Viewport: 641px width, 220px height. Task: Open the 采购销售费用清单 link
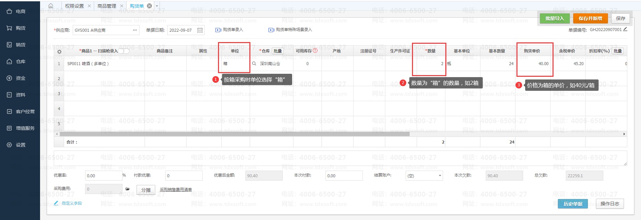[x=176, y=190]
